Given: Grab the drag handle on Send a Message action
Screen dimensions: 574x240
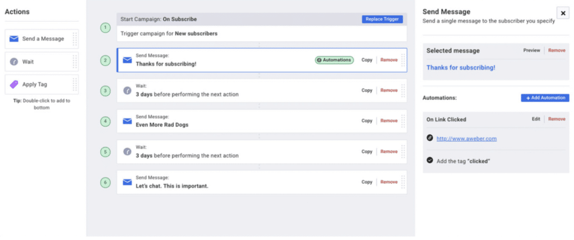Looking at the screenshot, I should pyautogui.click(x=75, y=39).
